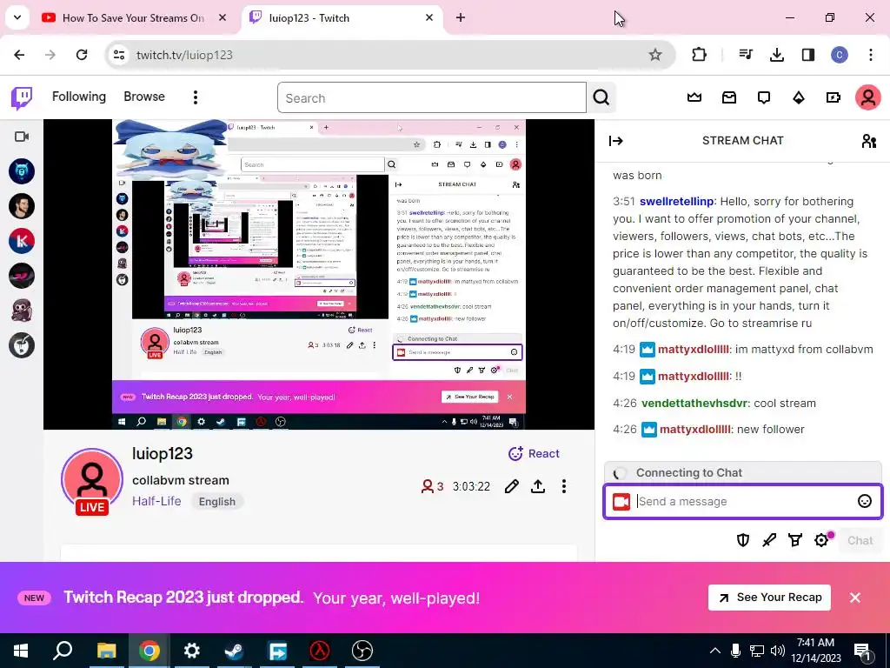
Task: Share the stream with the upload icon
Action: tap(537, 486)
